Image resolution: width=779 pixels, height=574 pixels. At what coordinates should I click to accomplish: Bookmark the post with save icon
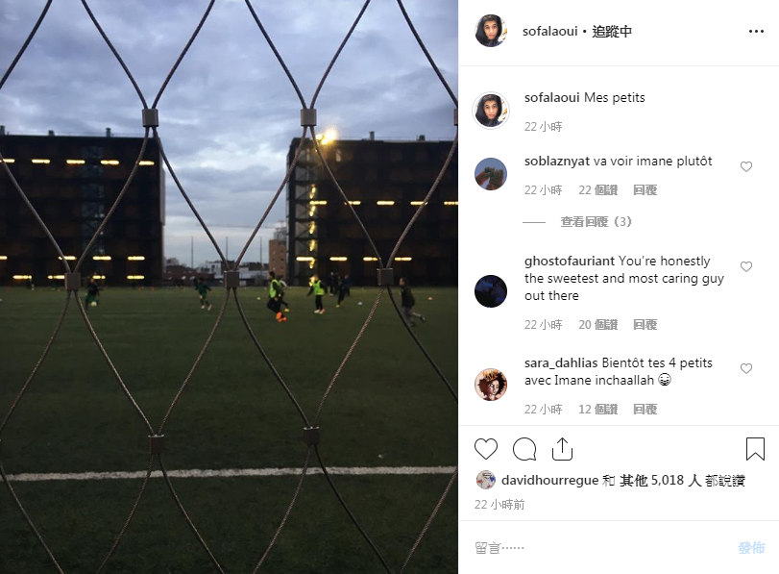coord(755,449)
